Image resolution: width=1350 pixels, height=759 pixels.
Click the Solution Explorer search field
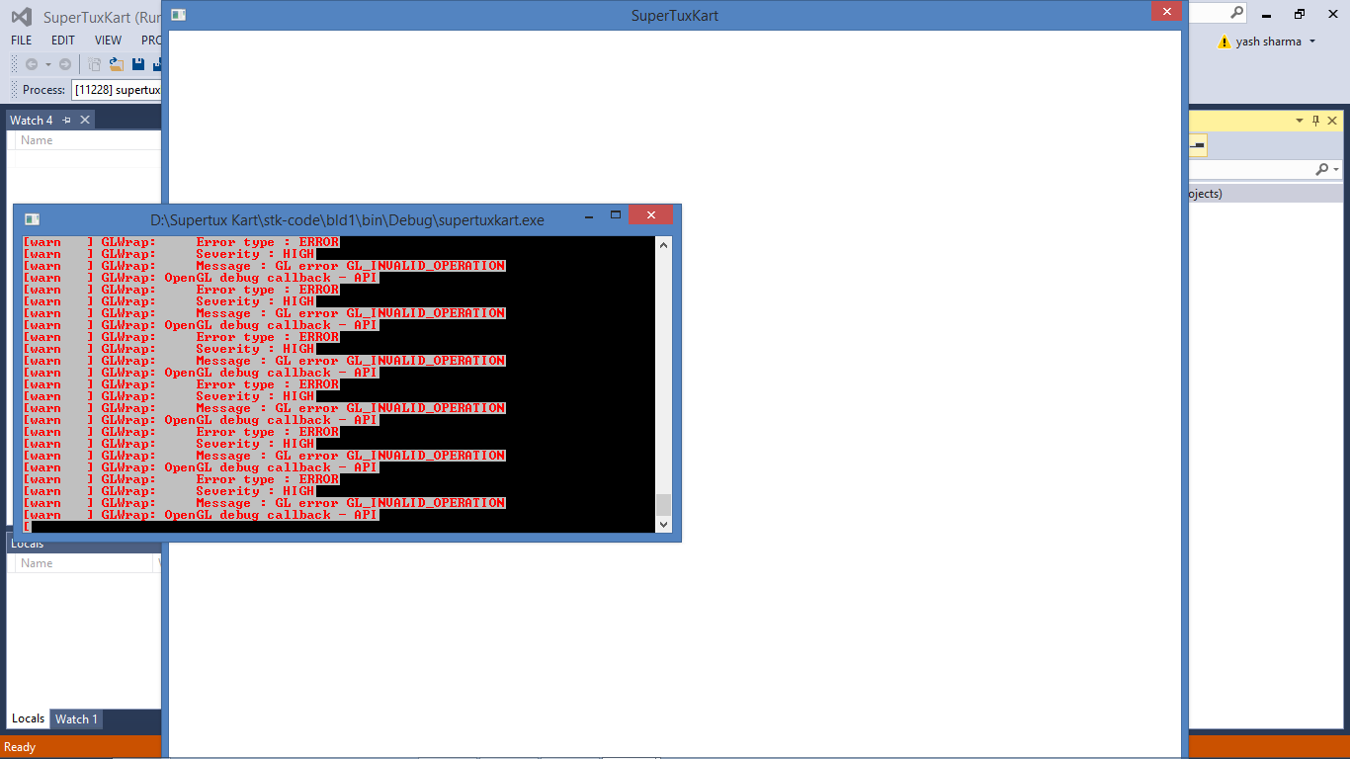click(x=1249, y=170)
